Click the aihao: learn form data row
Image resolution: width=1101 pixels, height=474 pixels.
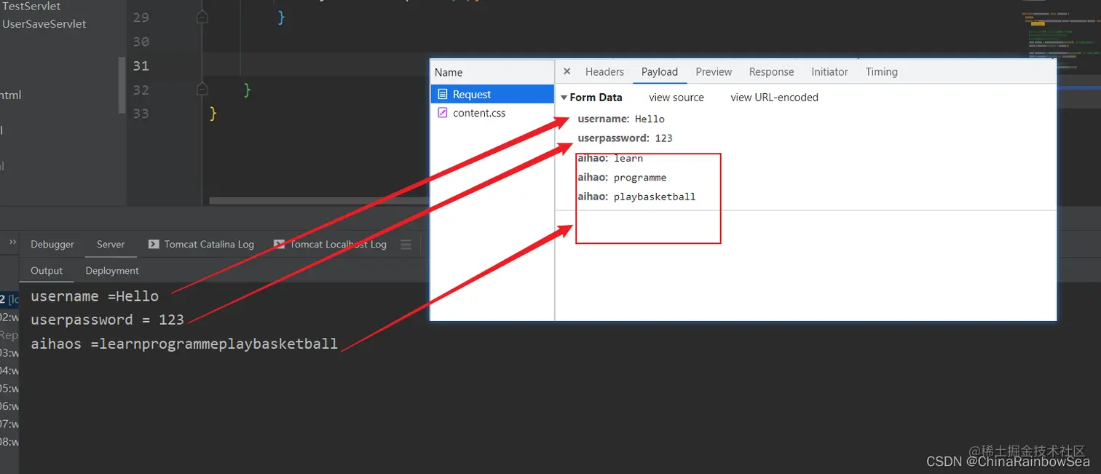610,158
